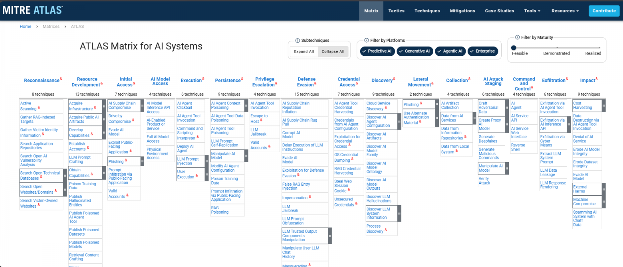Click the MITRE ATLAS logo
This screenshot has width=623, height=267.
tap(33, 10)
